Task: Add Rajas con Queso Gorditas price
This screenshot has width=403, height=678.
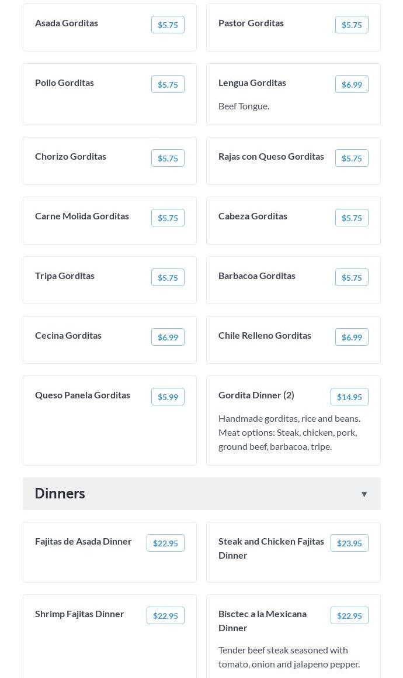Action: coord(352,158)
